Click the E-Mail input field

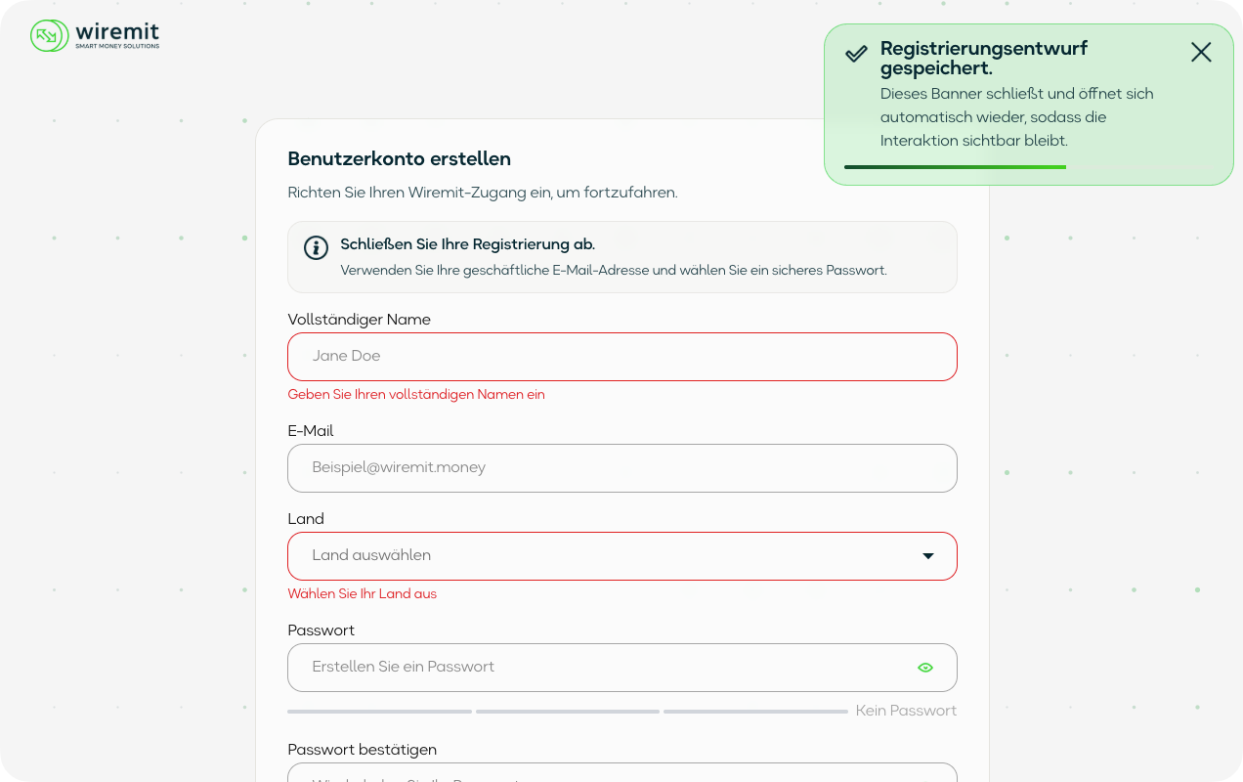click(x=622, y=468)
